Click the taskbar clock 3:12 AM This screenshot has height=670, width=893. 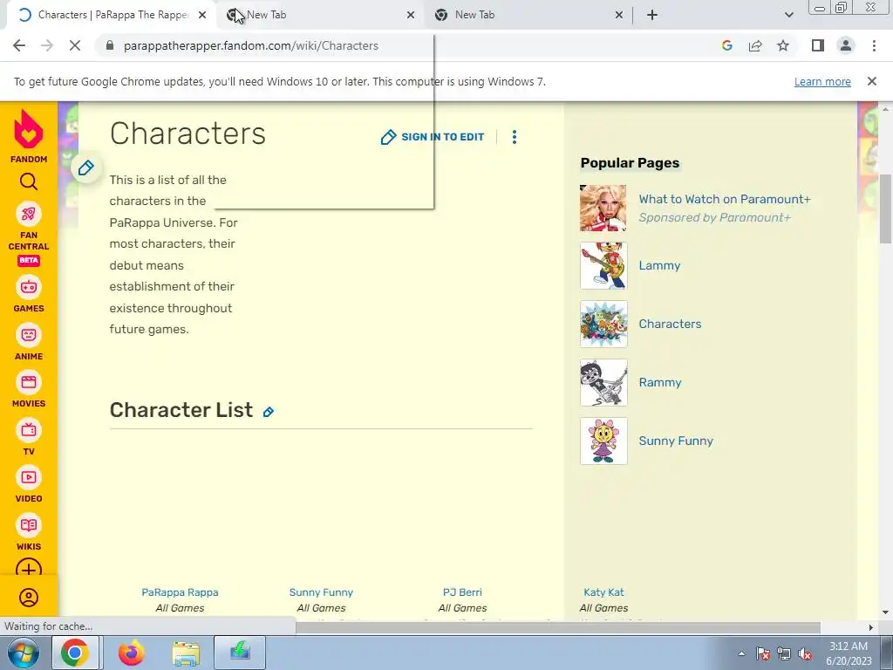(x=849, y=646)
